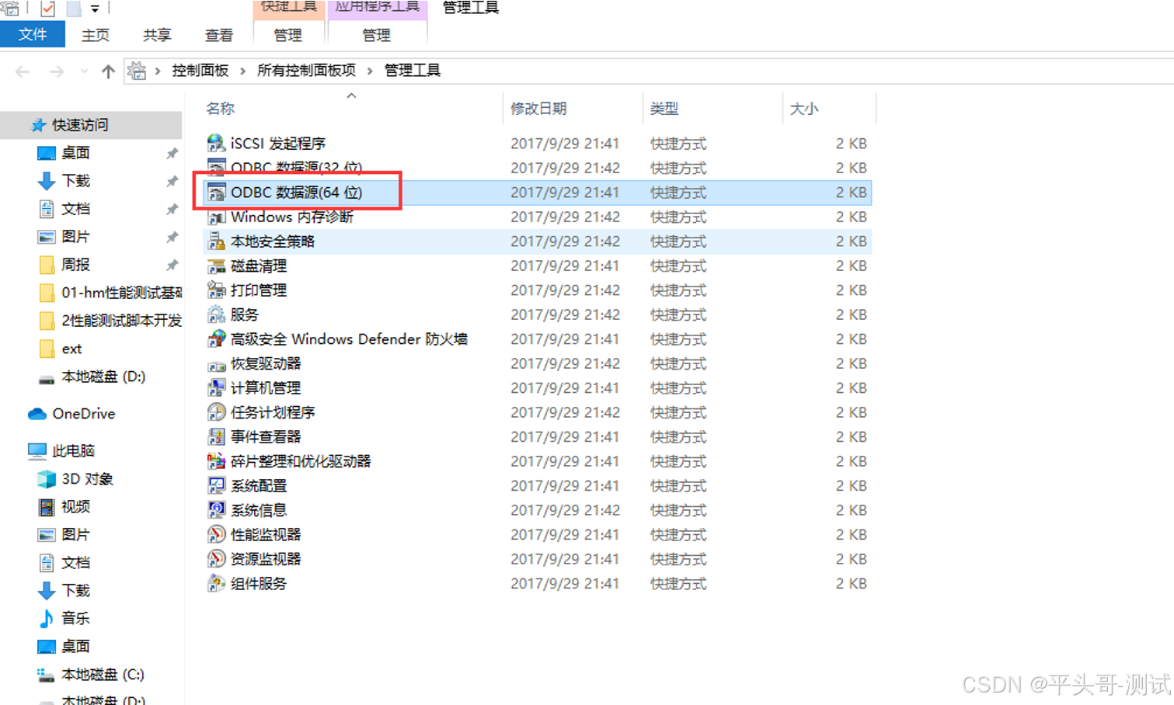The image size is (1174, 705).
Task: Toggle sort order arrow above 名称 column
Action: [x=351, y=96]
